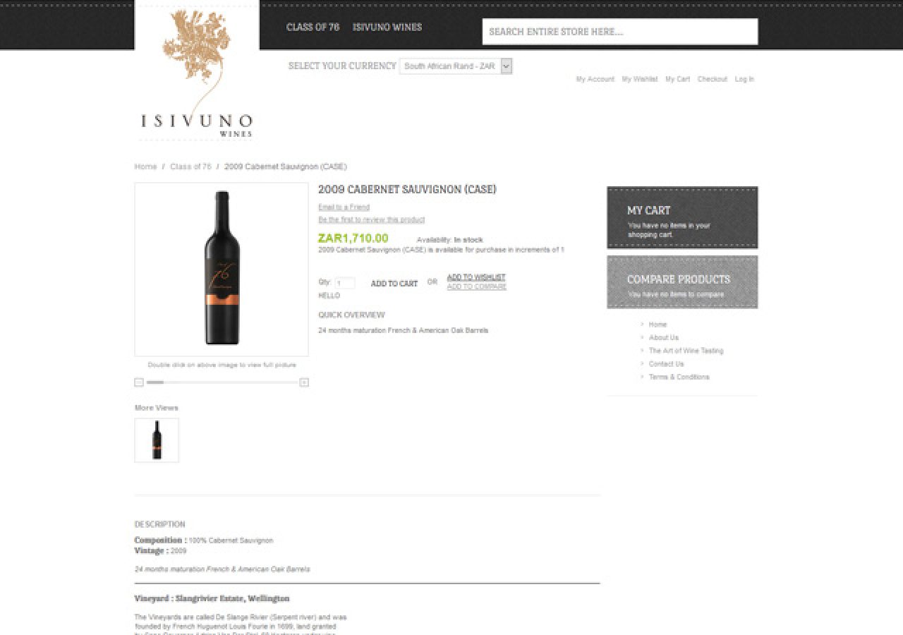Click the Email to a Friend link
The image size is (903, 635).
click(344, 207)
